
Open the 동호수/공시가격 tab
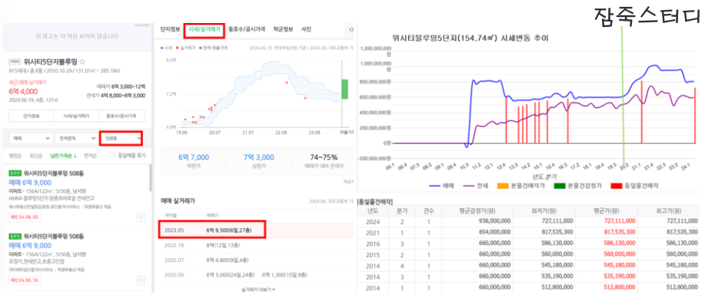coord(246,29)
